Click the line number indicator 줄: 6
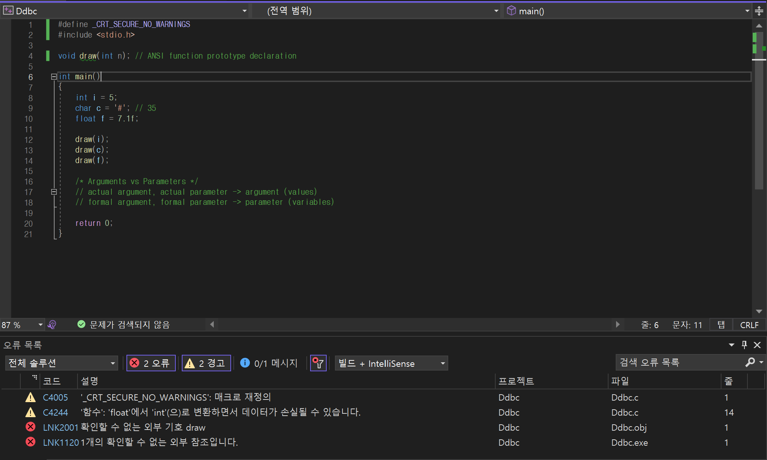This screenshot has width=767, height=460. [650, 325]
